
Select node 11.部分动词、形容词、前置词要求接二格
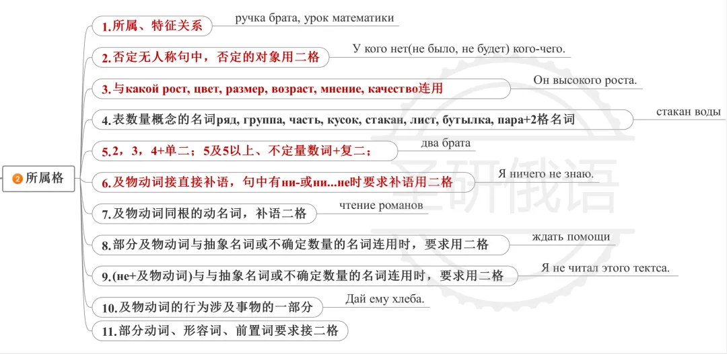coord(219,331)
